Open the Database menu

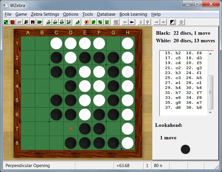point(106,14)
